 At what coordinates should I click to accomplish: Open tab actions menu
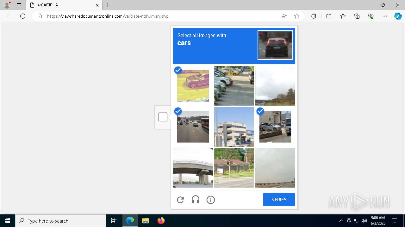coord(19,5)
